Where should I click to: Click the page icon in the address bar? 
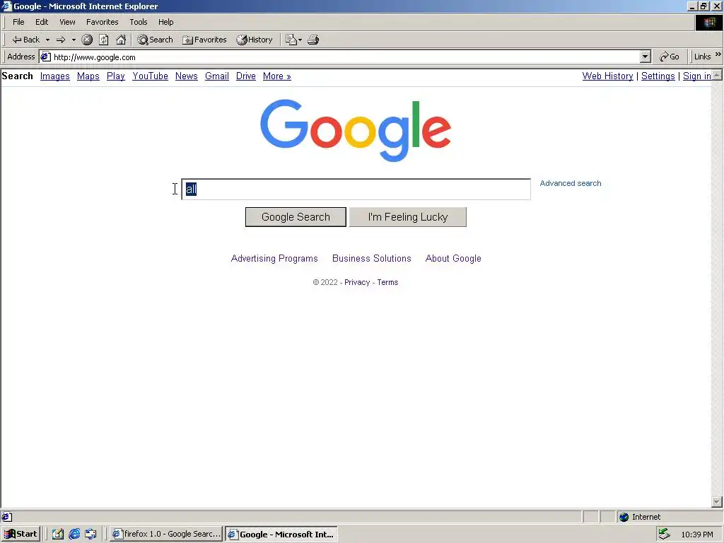[x=45, y=57]
